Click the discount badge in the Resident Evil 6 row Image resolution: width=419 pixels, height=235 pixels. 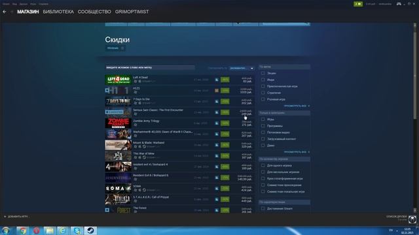[225, 178]
